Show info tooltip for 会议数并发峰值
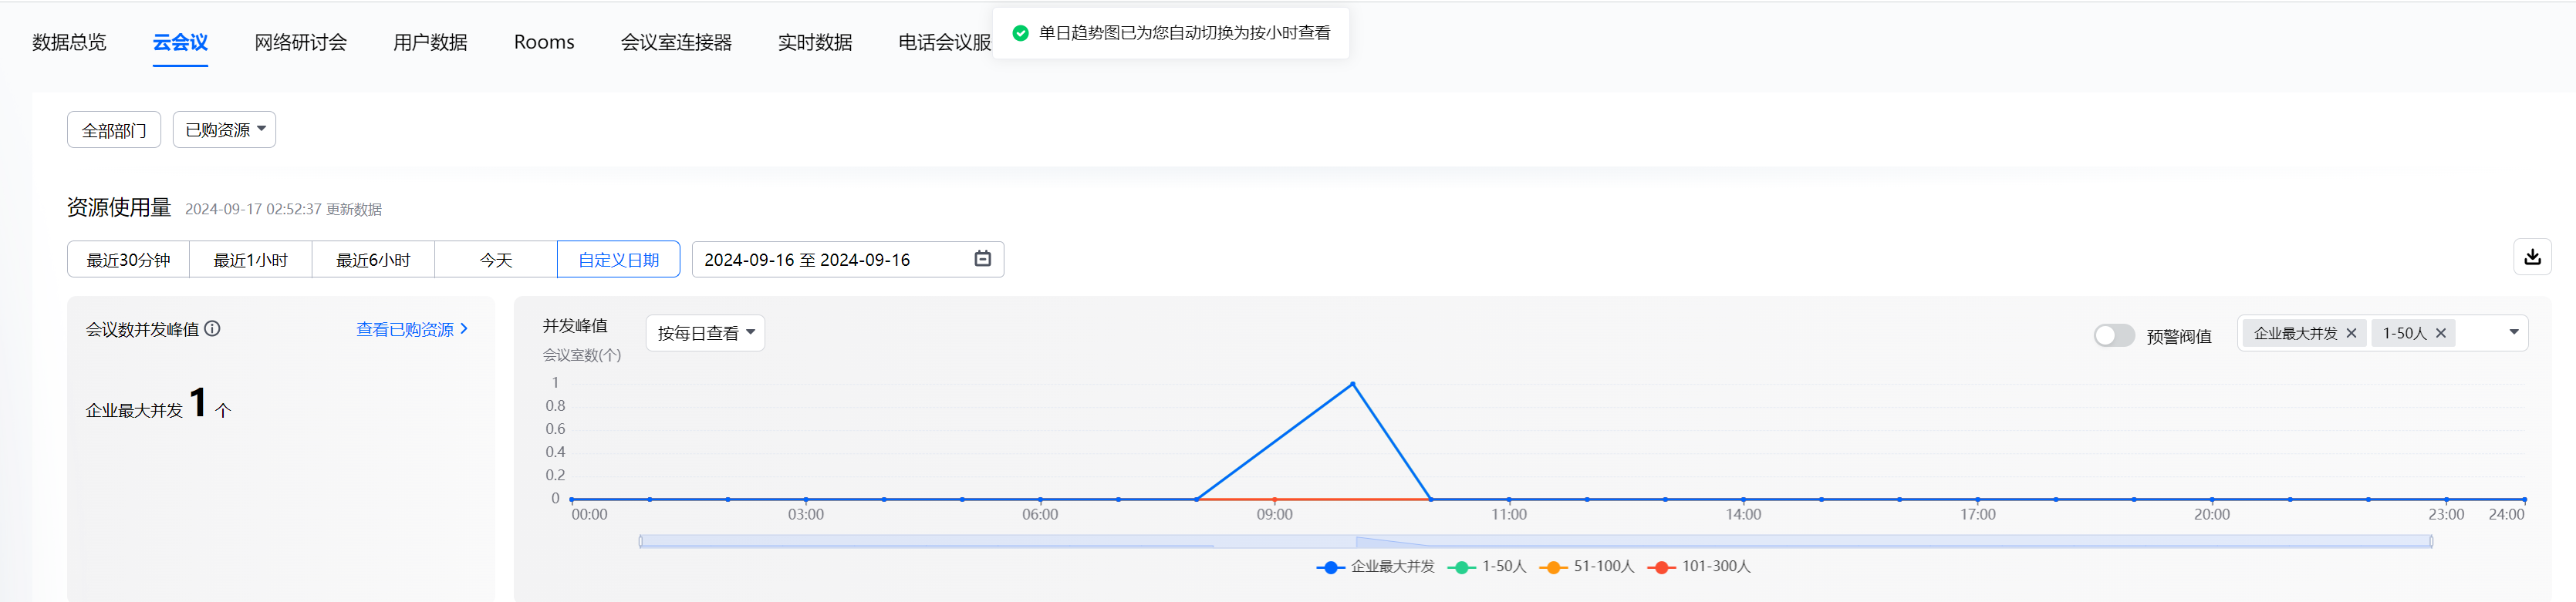The height and width of the screenshot is (602, 2576). click(x=212, y=328)
